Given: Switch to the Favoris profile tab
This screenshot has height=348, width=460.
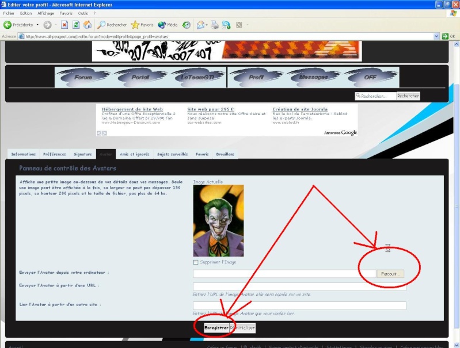Looking at the screenshot, I should pyautogui.click(x=202, y=154).
